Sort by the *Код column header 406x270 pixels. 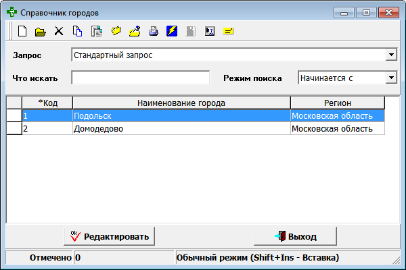pos(47,103)
